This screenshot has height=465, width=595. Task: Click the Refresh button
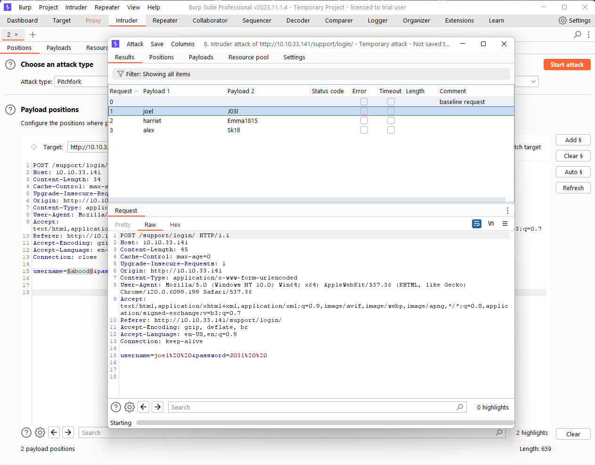tap(573, 188)
